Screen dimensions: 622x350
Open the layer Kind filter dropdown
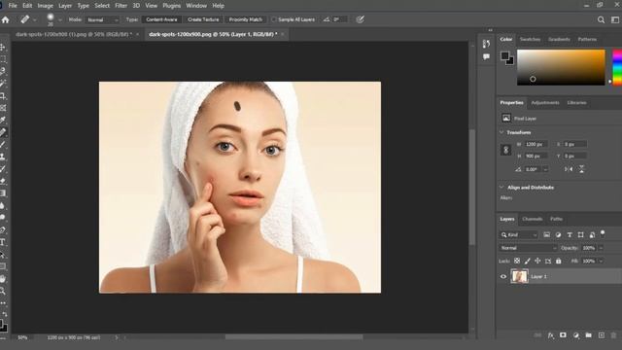(519, 235)
